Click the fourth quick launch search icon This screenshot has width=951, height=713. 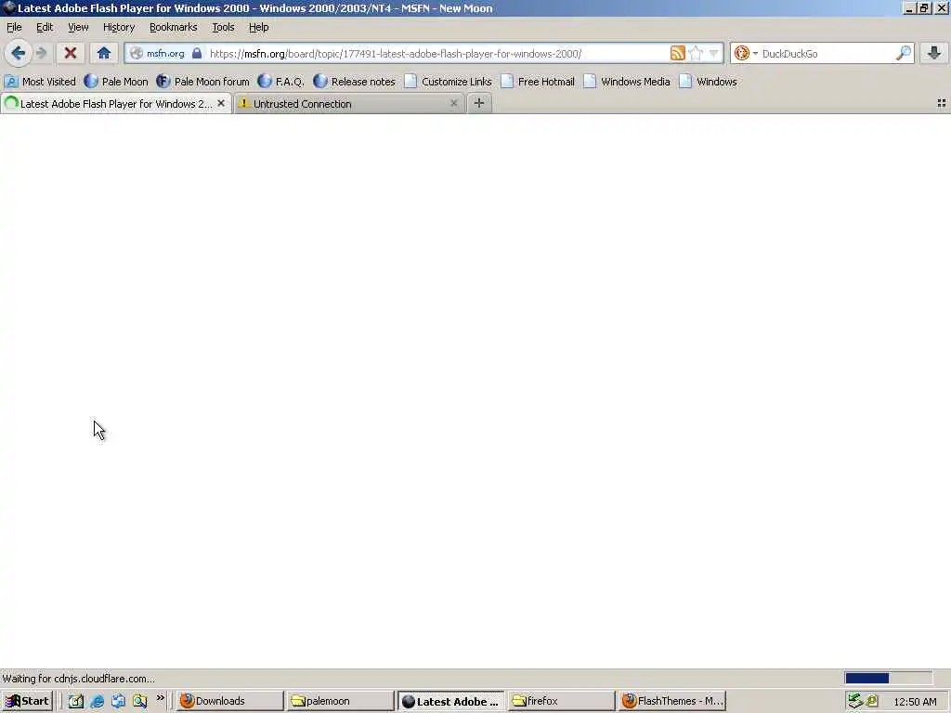(x=140, y=701)
